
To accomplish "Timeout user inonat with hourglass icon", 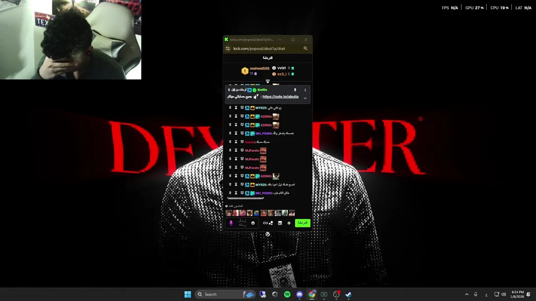I will pos(236,142).
